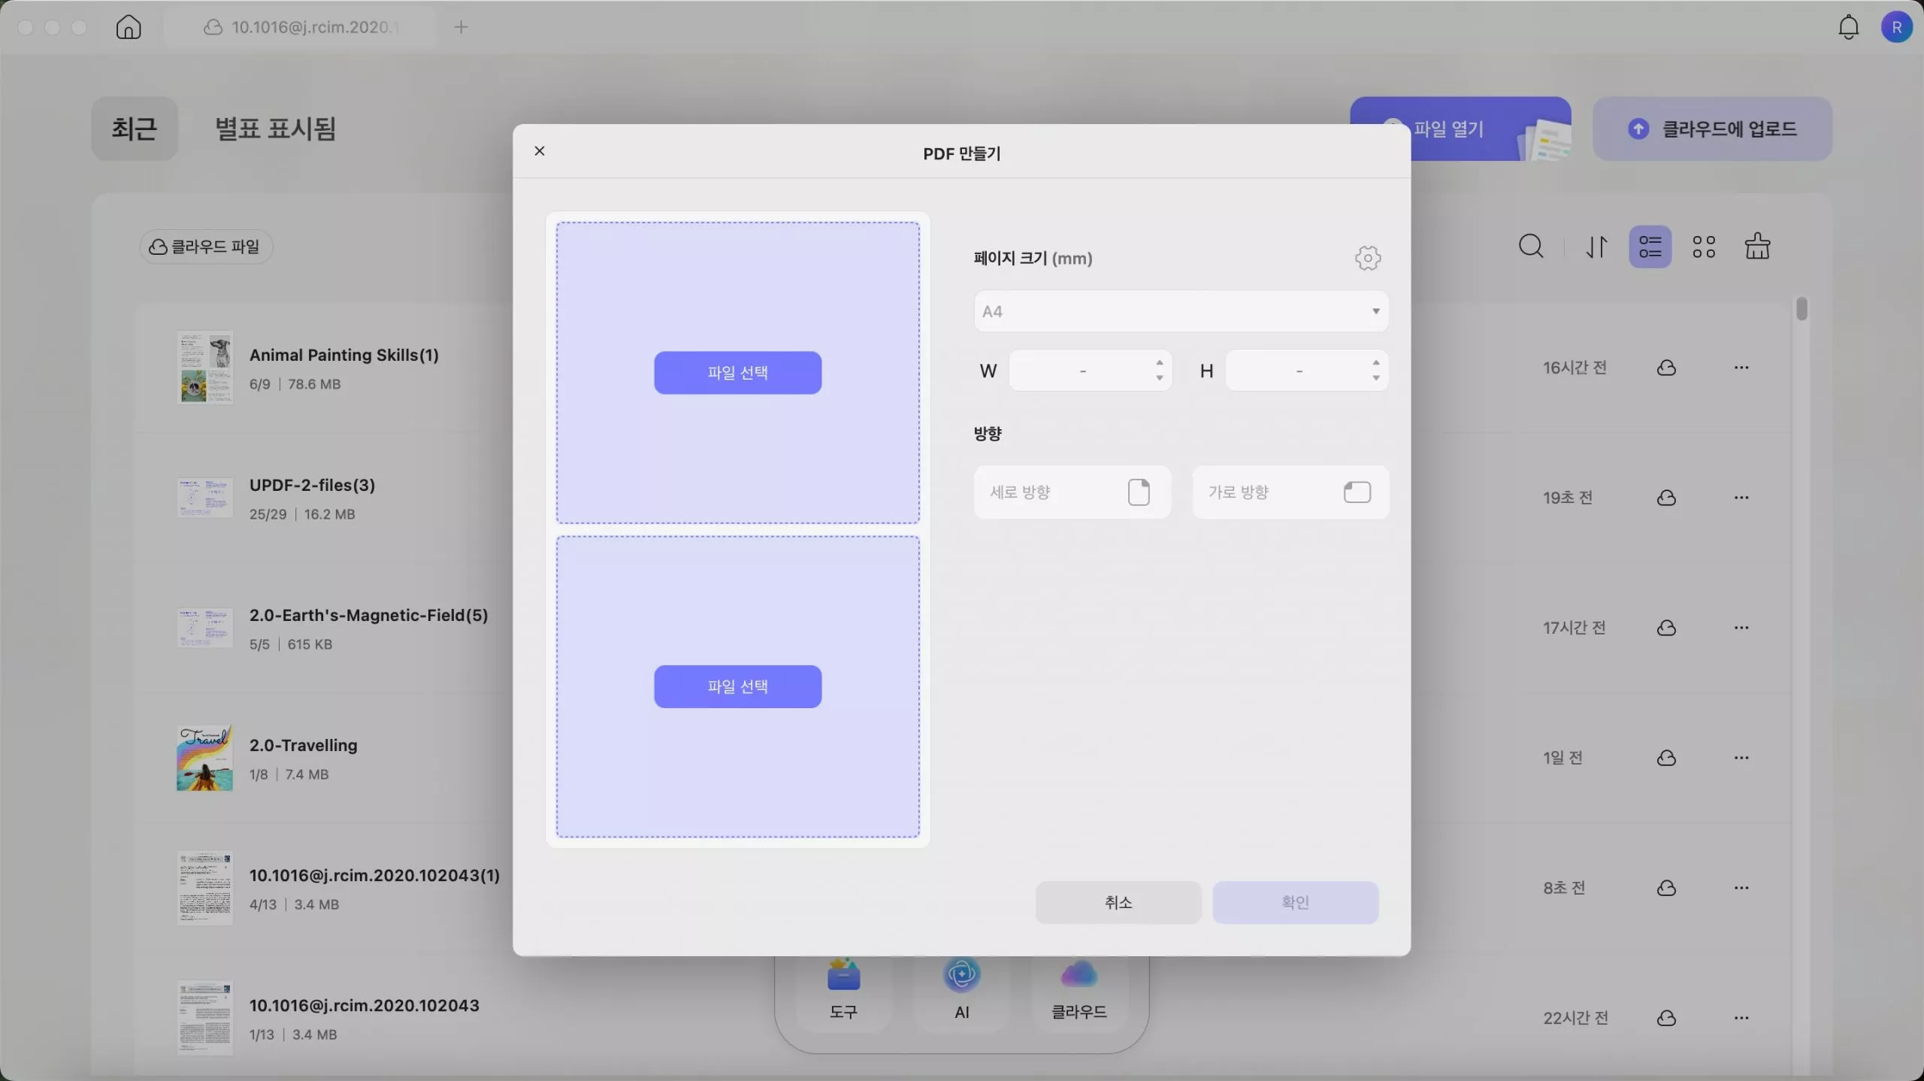
Task: Open the A4 page size dropdown
Action: click(1180, 311)
